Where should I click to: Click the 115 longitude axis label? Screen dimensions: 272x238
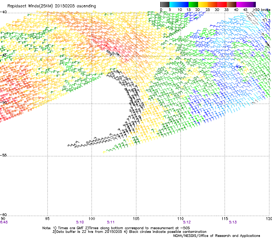click(225, 219)
